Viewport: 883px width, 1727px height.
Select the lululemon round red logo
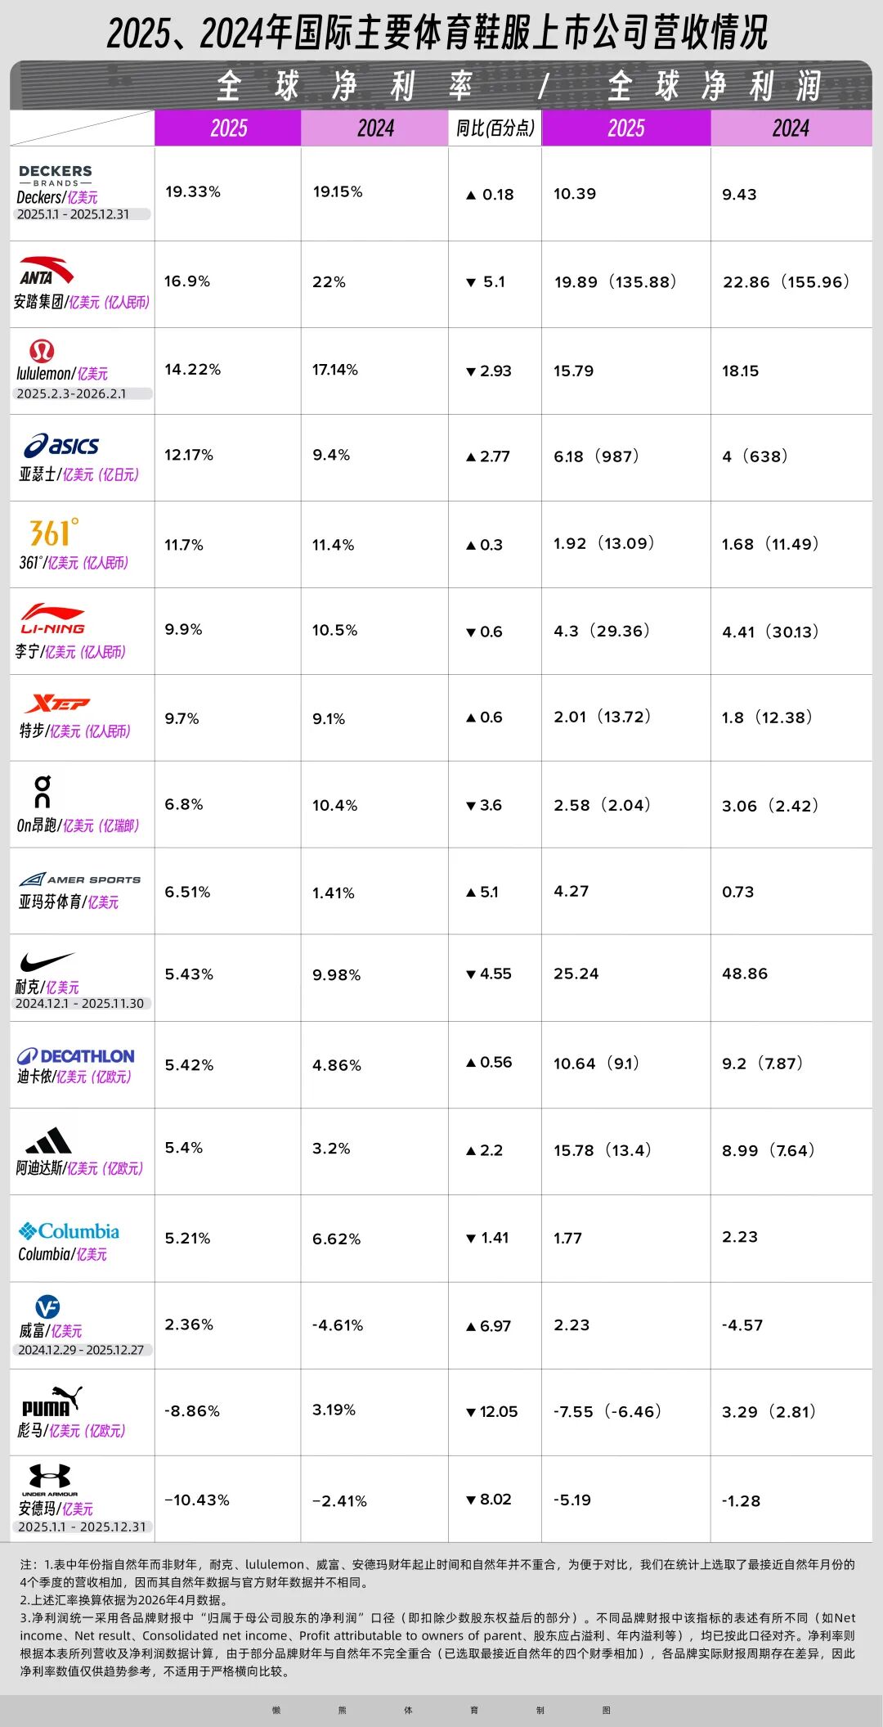point(42,351)
